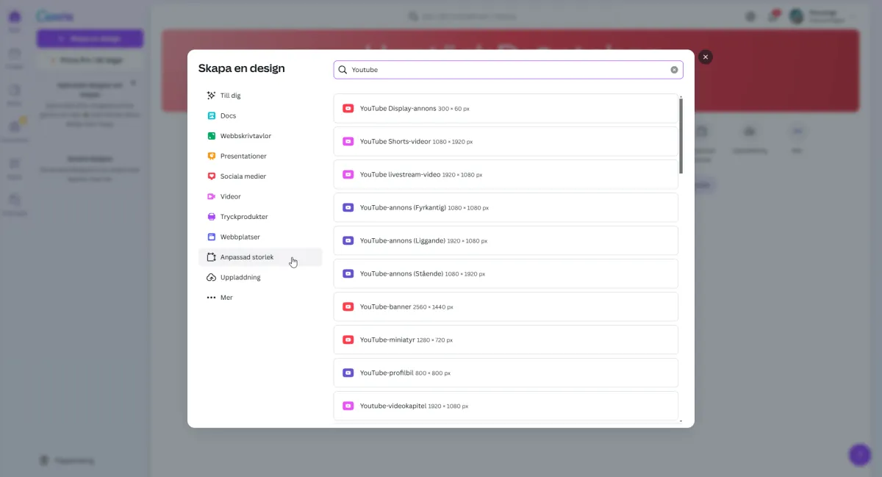Select YouTube-annons (Fyrkantig)
882x477 pixels.
click(506, 207)
